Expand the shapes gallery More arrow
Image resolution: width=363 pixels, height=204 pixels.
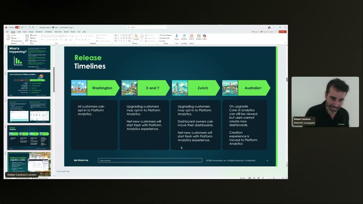pos(132,38)
